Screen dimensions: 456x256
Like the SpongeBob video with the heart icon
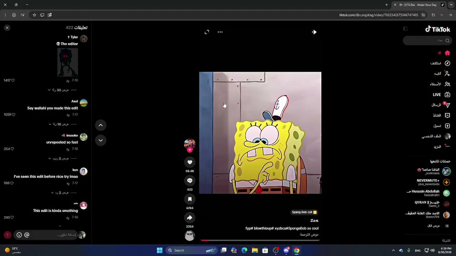(x=190, y=162)
